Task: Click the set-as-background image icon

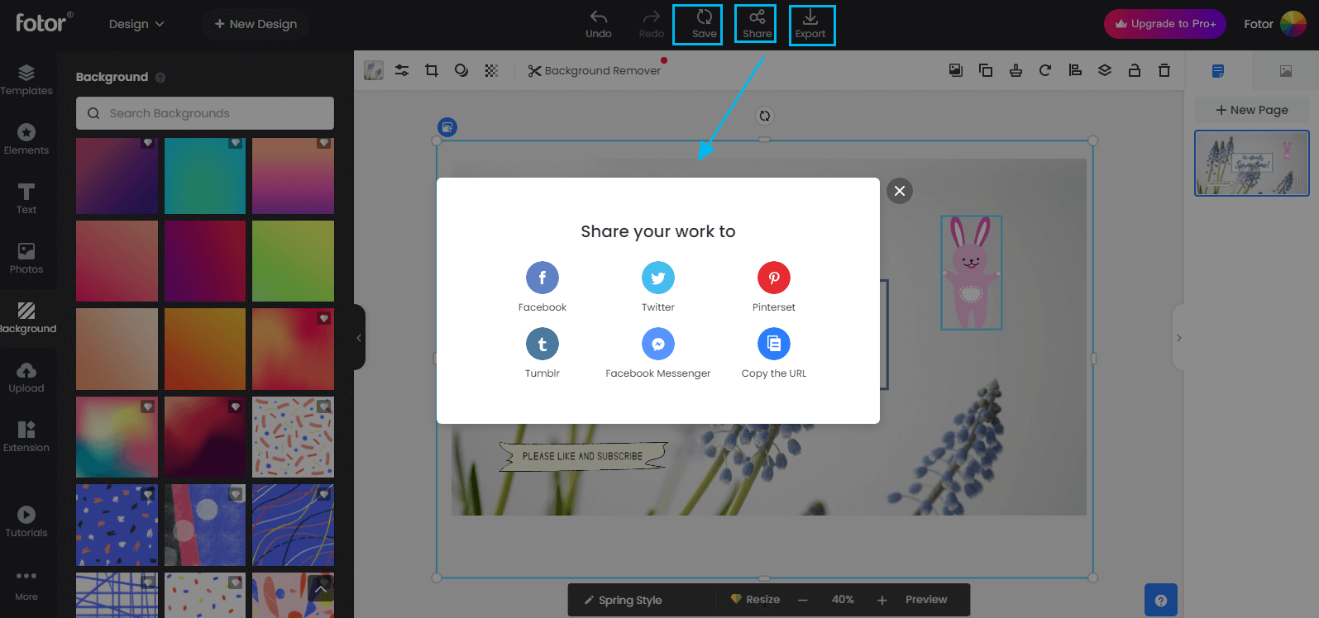Action: point(956,70)
